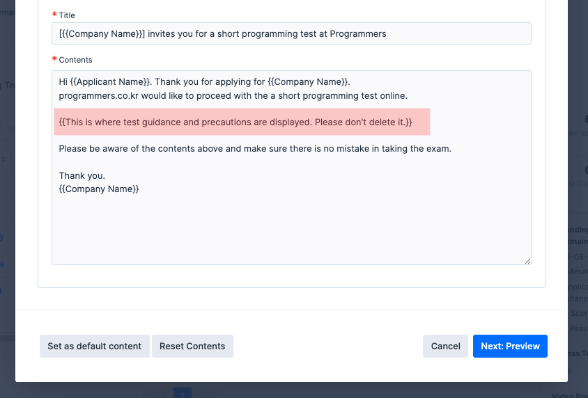This screenshot has width=588, height=398.
Task: Place cursor on "Thank you." line
Action: click(82, 175)
